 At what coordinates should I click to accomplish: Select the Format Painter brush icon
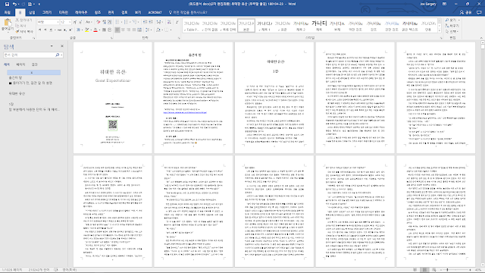point(17,32)
